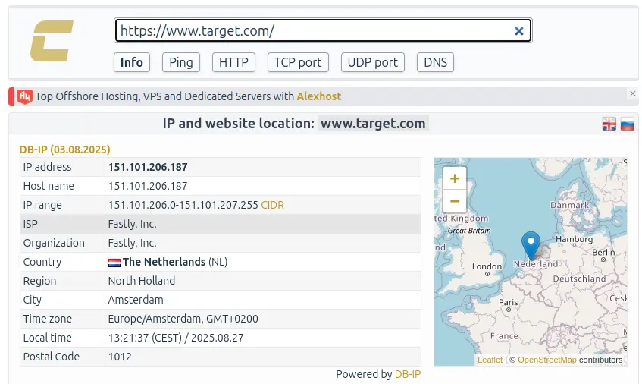Image resolution: width=642 pixels, height=384 pixels.
Task: Open the CIDR link for IP range
Action: click(x=272, y=205)
